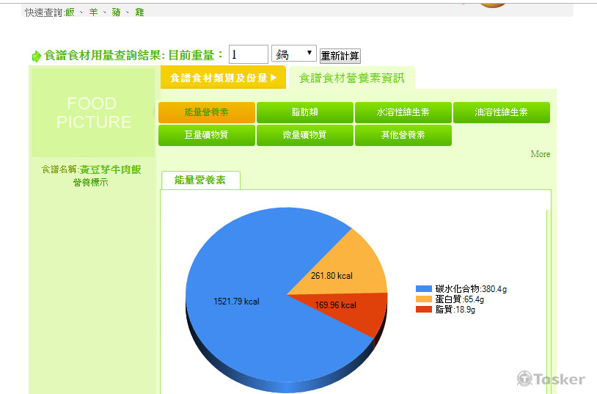597x394 pixels.
Task: Select the 水溶性維生素 category button
Action: coord(403,112)
